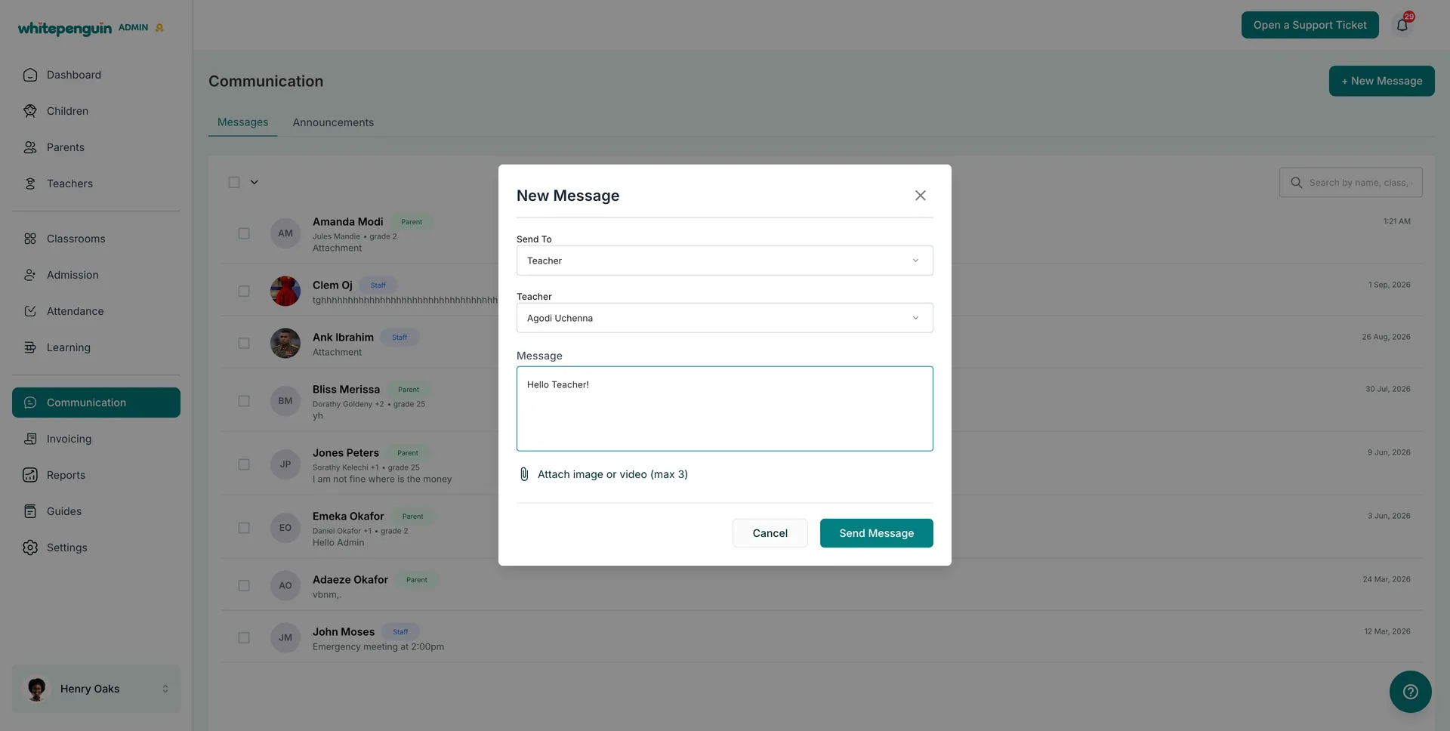The height and width of the screenshot is (731, 1450).
Task: Select Emeka Okafor message checkbox
Action: coord(244,528)
